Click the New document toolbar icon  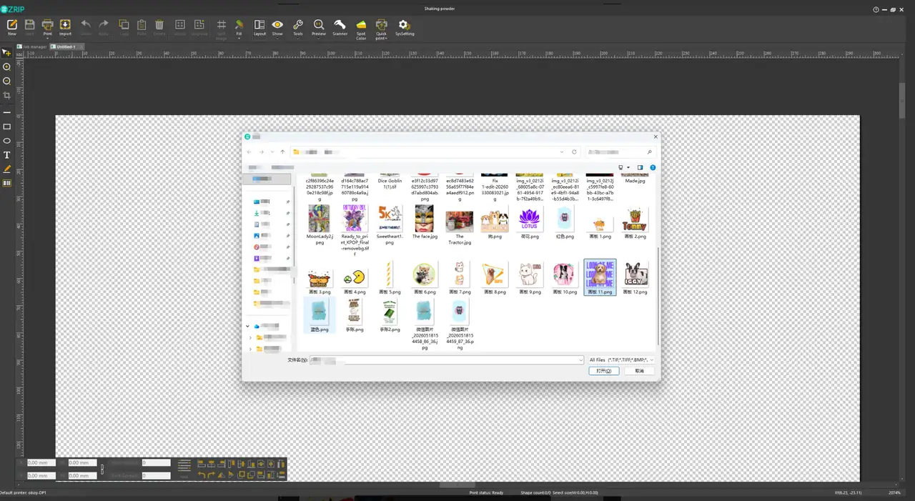(11, 27)
